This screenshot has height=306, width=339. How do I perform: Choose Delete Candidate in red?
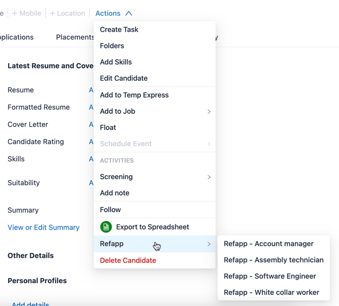click(155, 260)
